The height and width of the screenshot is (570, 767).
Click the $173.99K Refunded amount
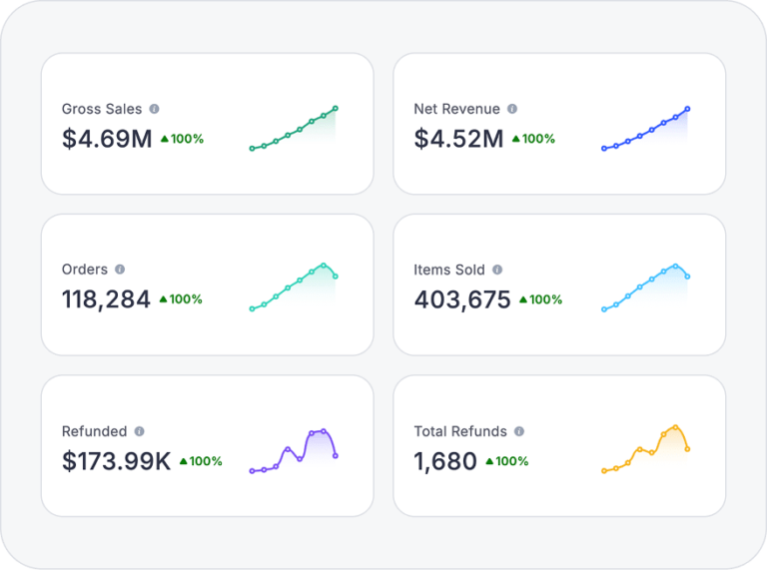116,461
